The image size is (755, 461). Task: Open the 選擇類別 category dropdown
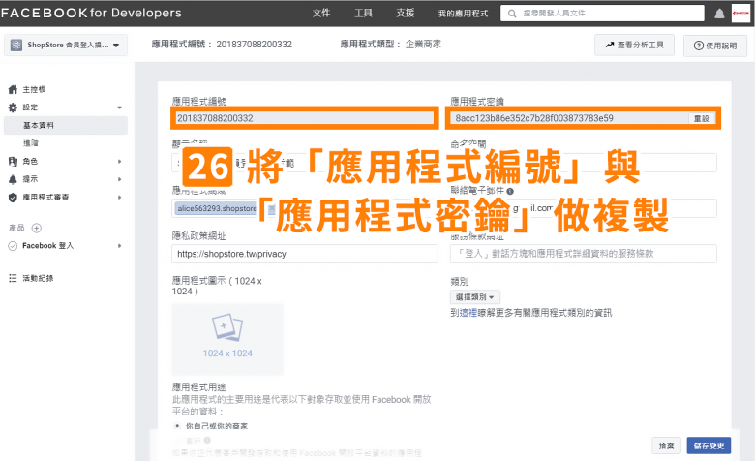point(475,296)
